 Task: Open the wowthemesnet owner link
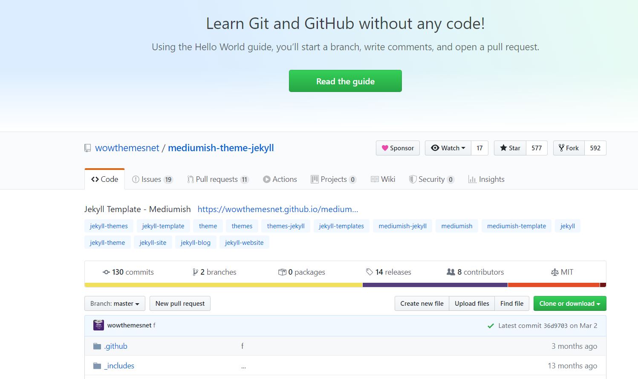(127, 148)
